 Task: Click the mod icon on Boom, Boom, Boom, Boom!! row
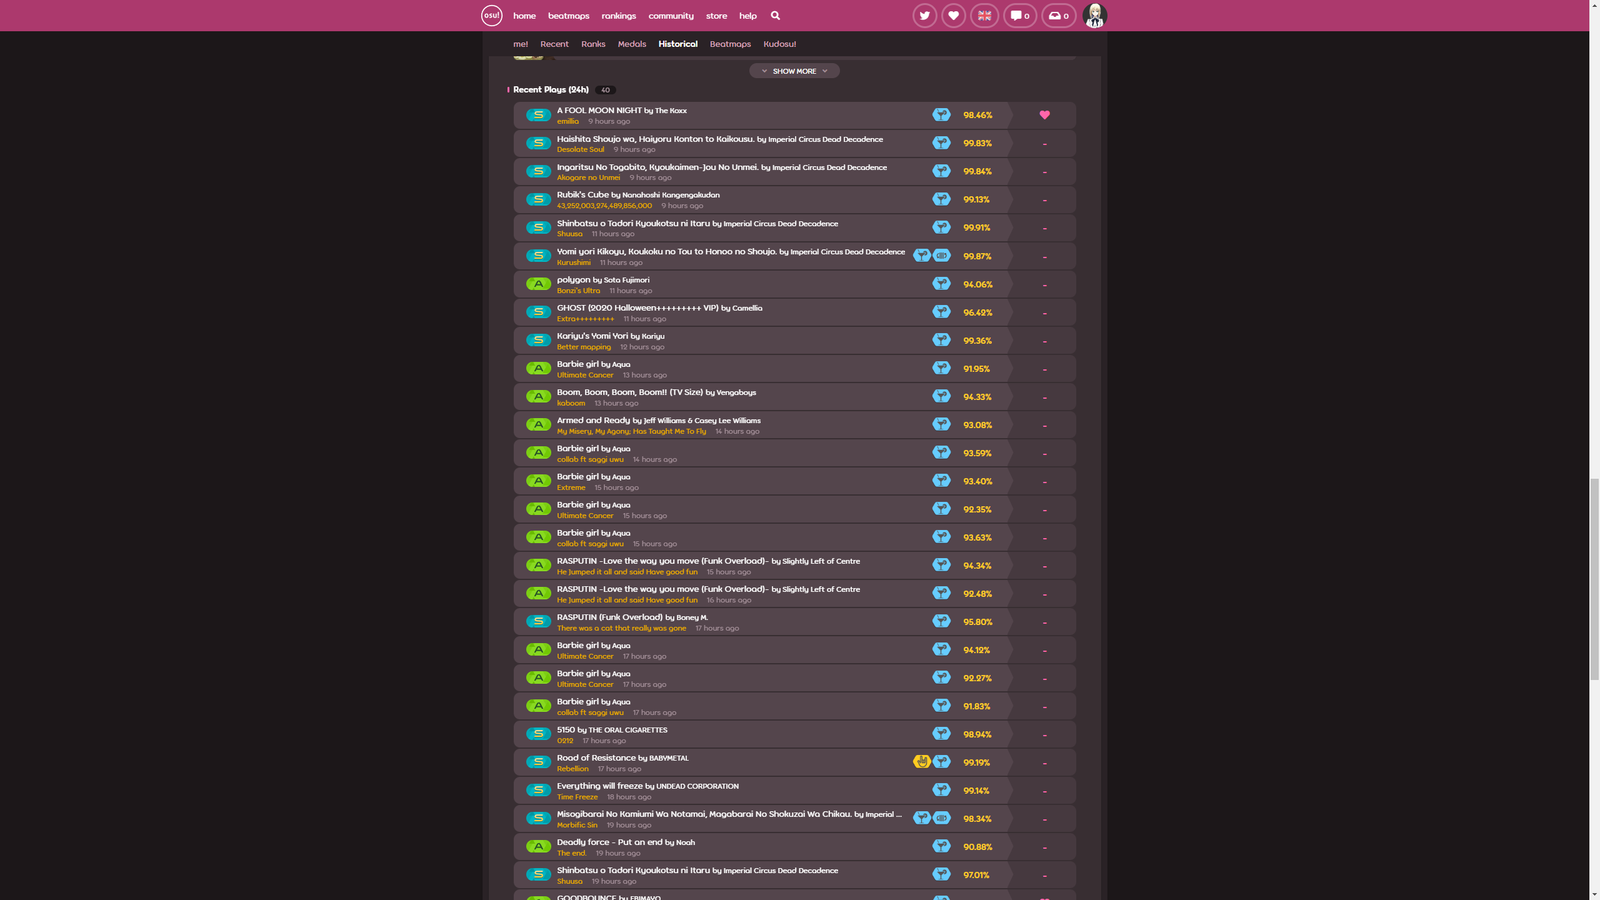[941, 396]
